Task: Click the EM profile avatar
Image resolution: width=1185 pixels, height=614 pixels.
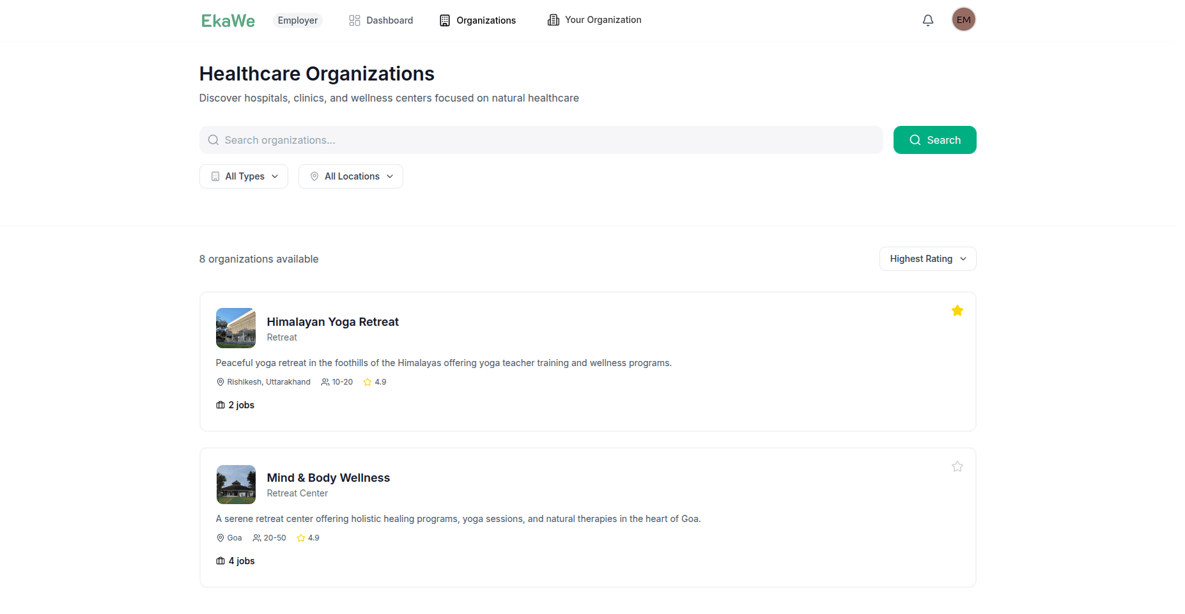Action: click(x=963, y=19)
